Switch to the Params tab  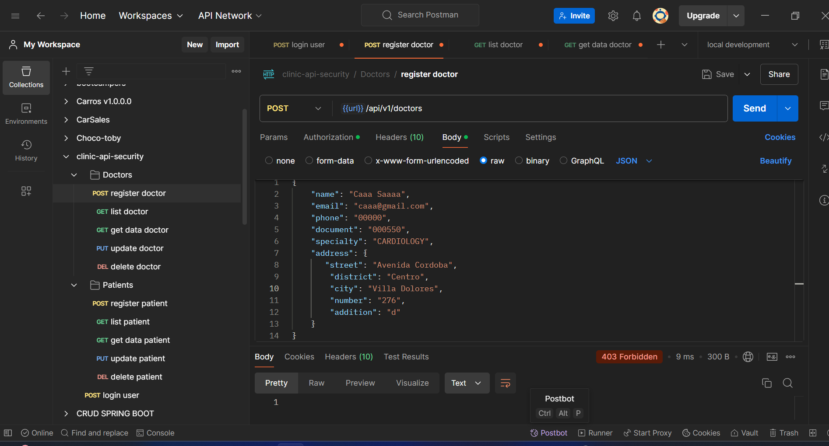tap(274, 137)
